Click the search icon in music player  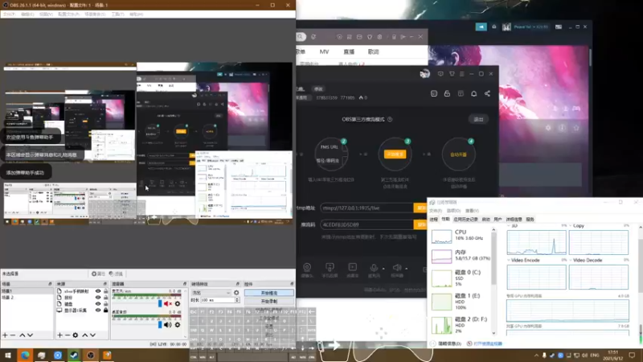[300, 37]
